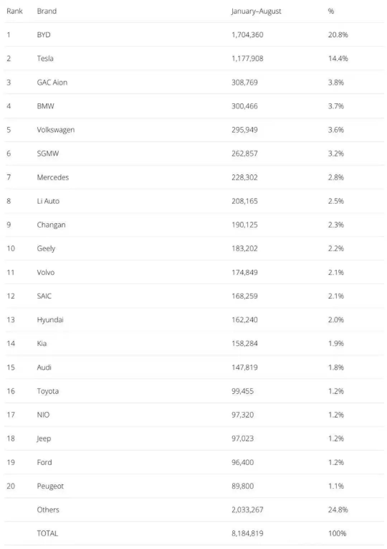Select the Volkswagen row label
The height and width of the screenshot is (549, 387).
point(56,130)
